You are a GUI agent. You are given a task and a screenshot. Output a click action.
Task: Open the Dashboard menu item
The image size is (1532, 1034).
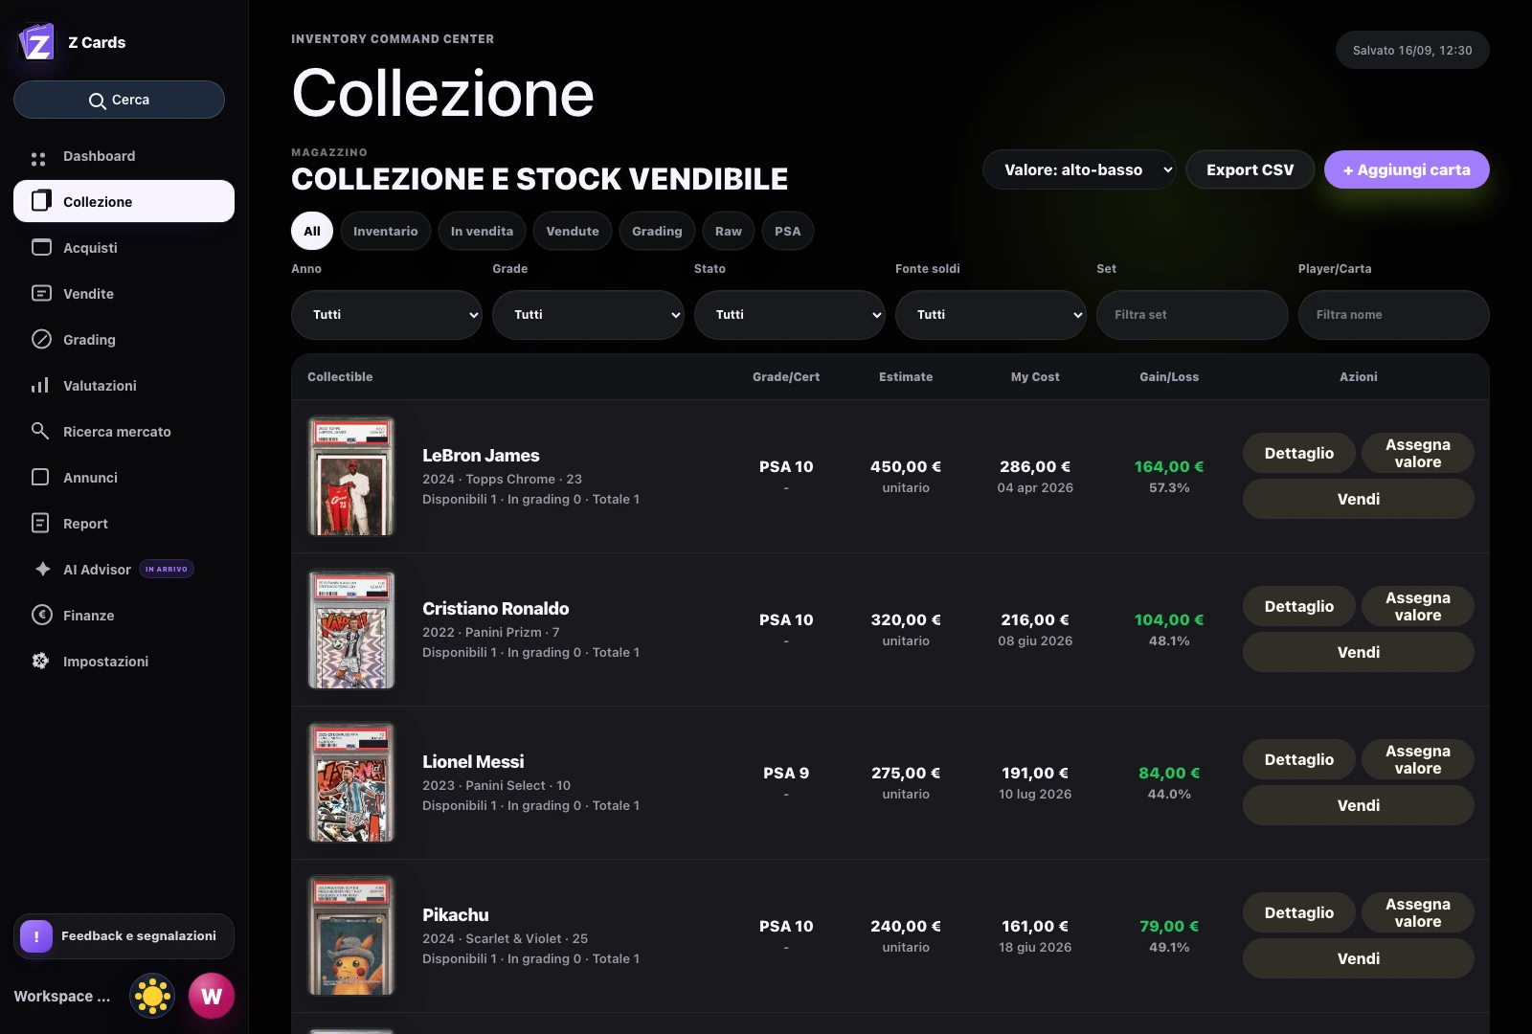tap(124, 156)
